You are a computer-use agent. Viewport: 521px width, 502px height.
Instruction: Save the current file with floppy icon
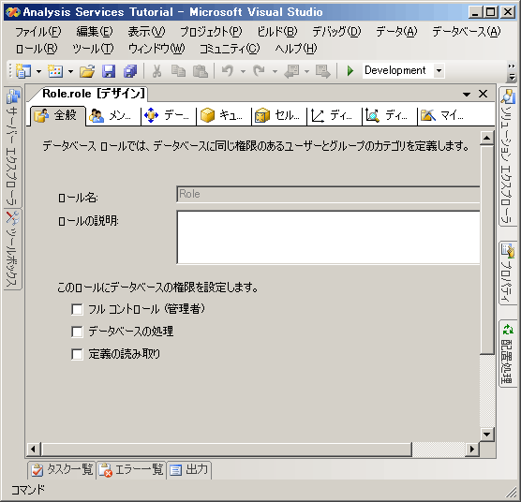point(109,71)
